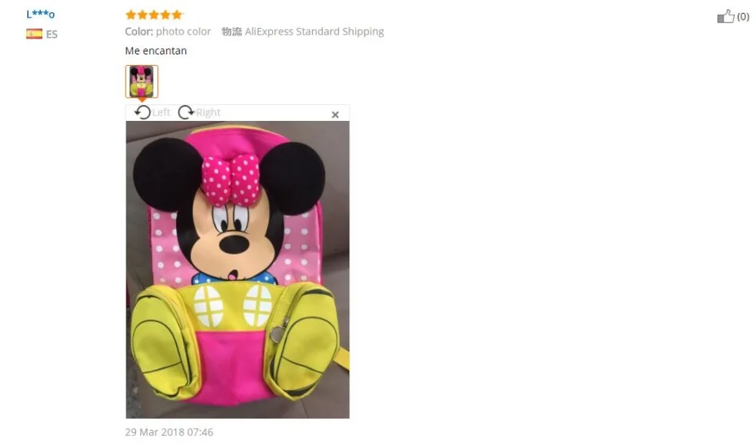Screen dimensions: 756x445
Task: Click the 物流 logistics label
Action: click(x=231, y=31)
